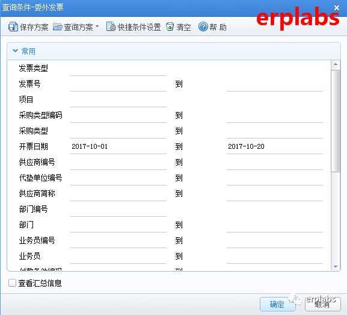347x315 pixels.
Task: Click the scrollbar up arrow
Action: [x=336, y=64]
